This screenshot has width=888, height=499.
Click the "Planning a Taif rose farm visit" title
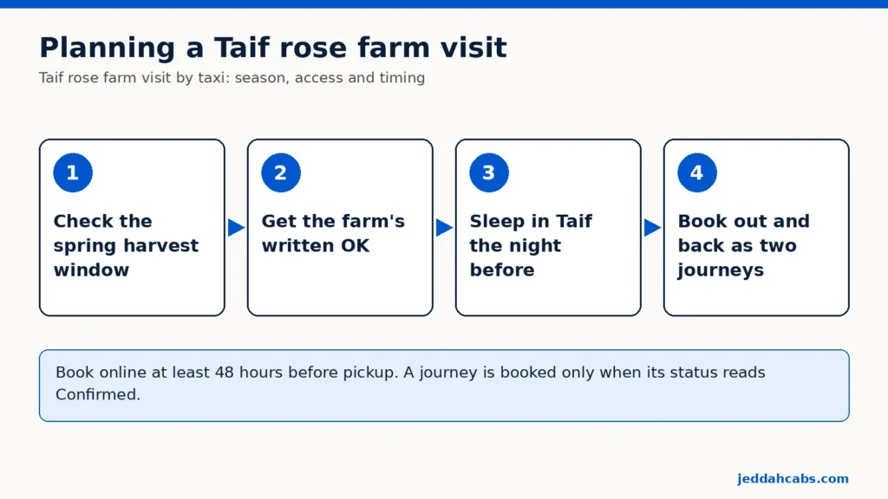273,48
